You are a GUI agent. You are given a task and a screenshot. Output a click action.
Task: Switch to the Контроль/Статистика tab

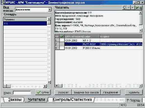tap(72, 100)
